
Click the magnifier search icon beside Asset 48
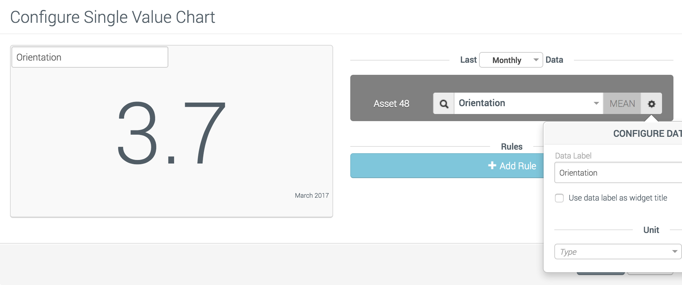(444, 104)
